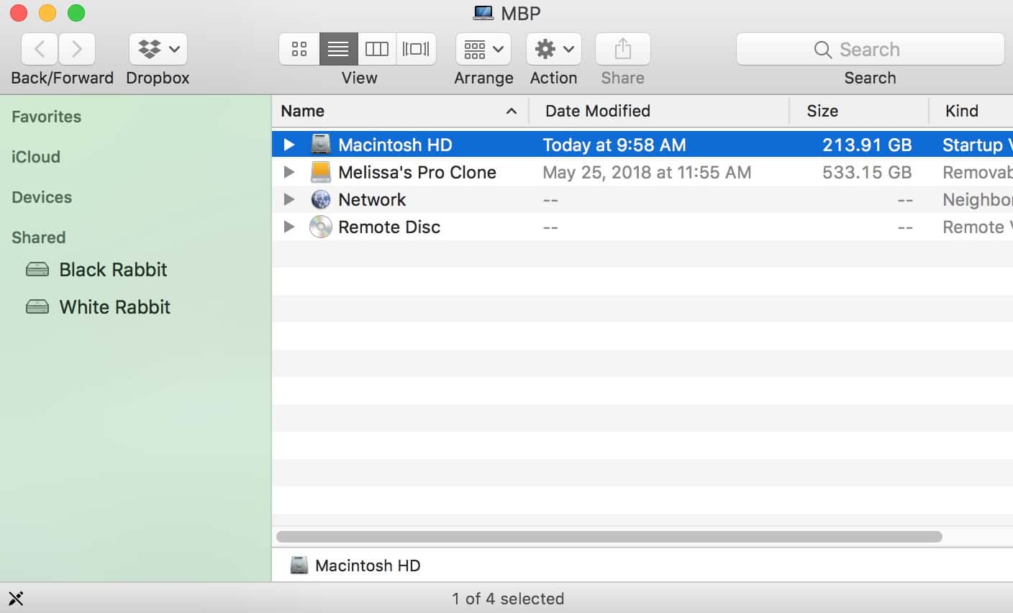Viewport: 1013px width, 613px height.
Task: Click the Melissa's Pro Clone drive icon
Action: tap(321, 172)
